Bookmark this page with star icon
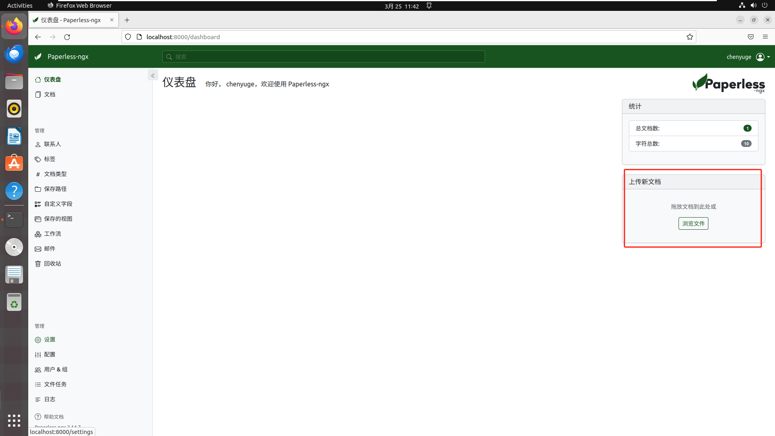 (x=689, y=37)
